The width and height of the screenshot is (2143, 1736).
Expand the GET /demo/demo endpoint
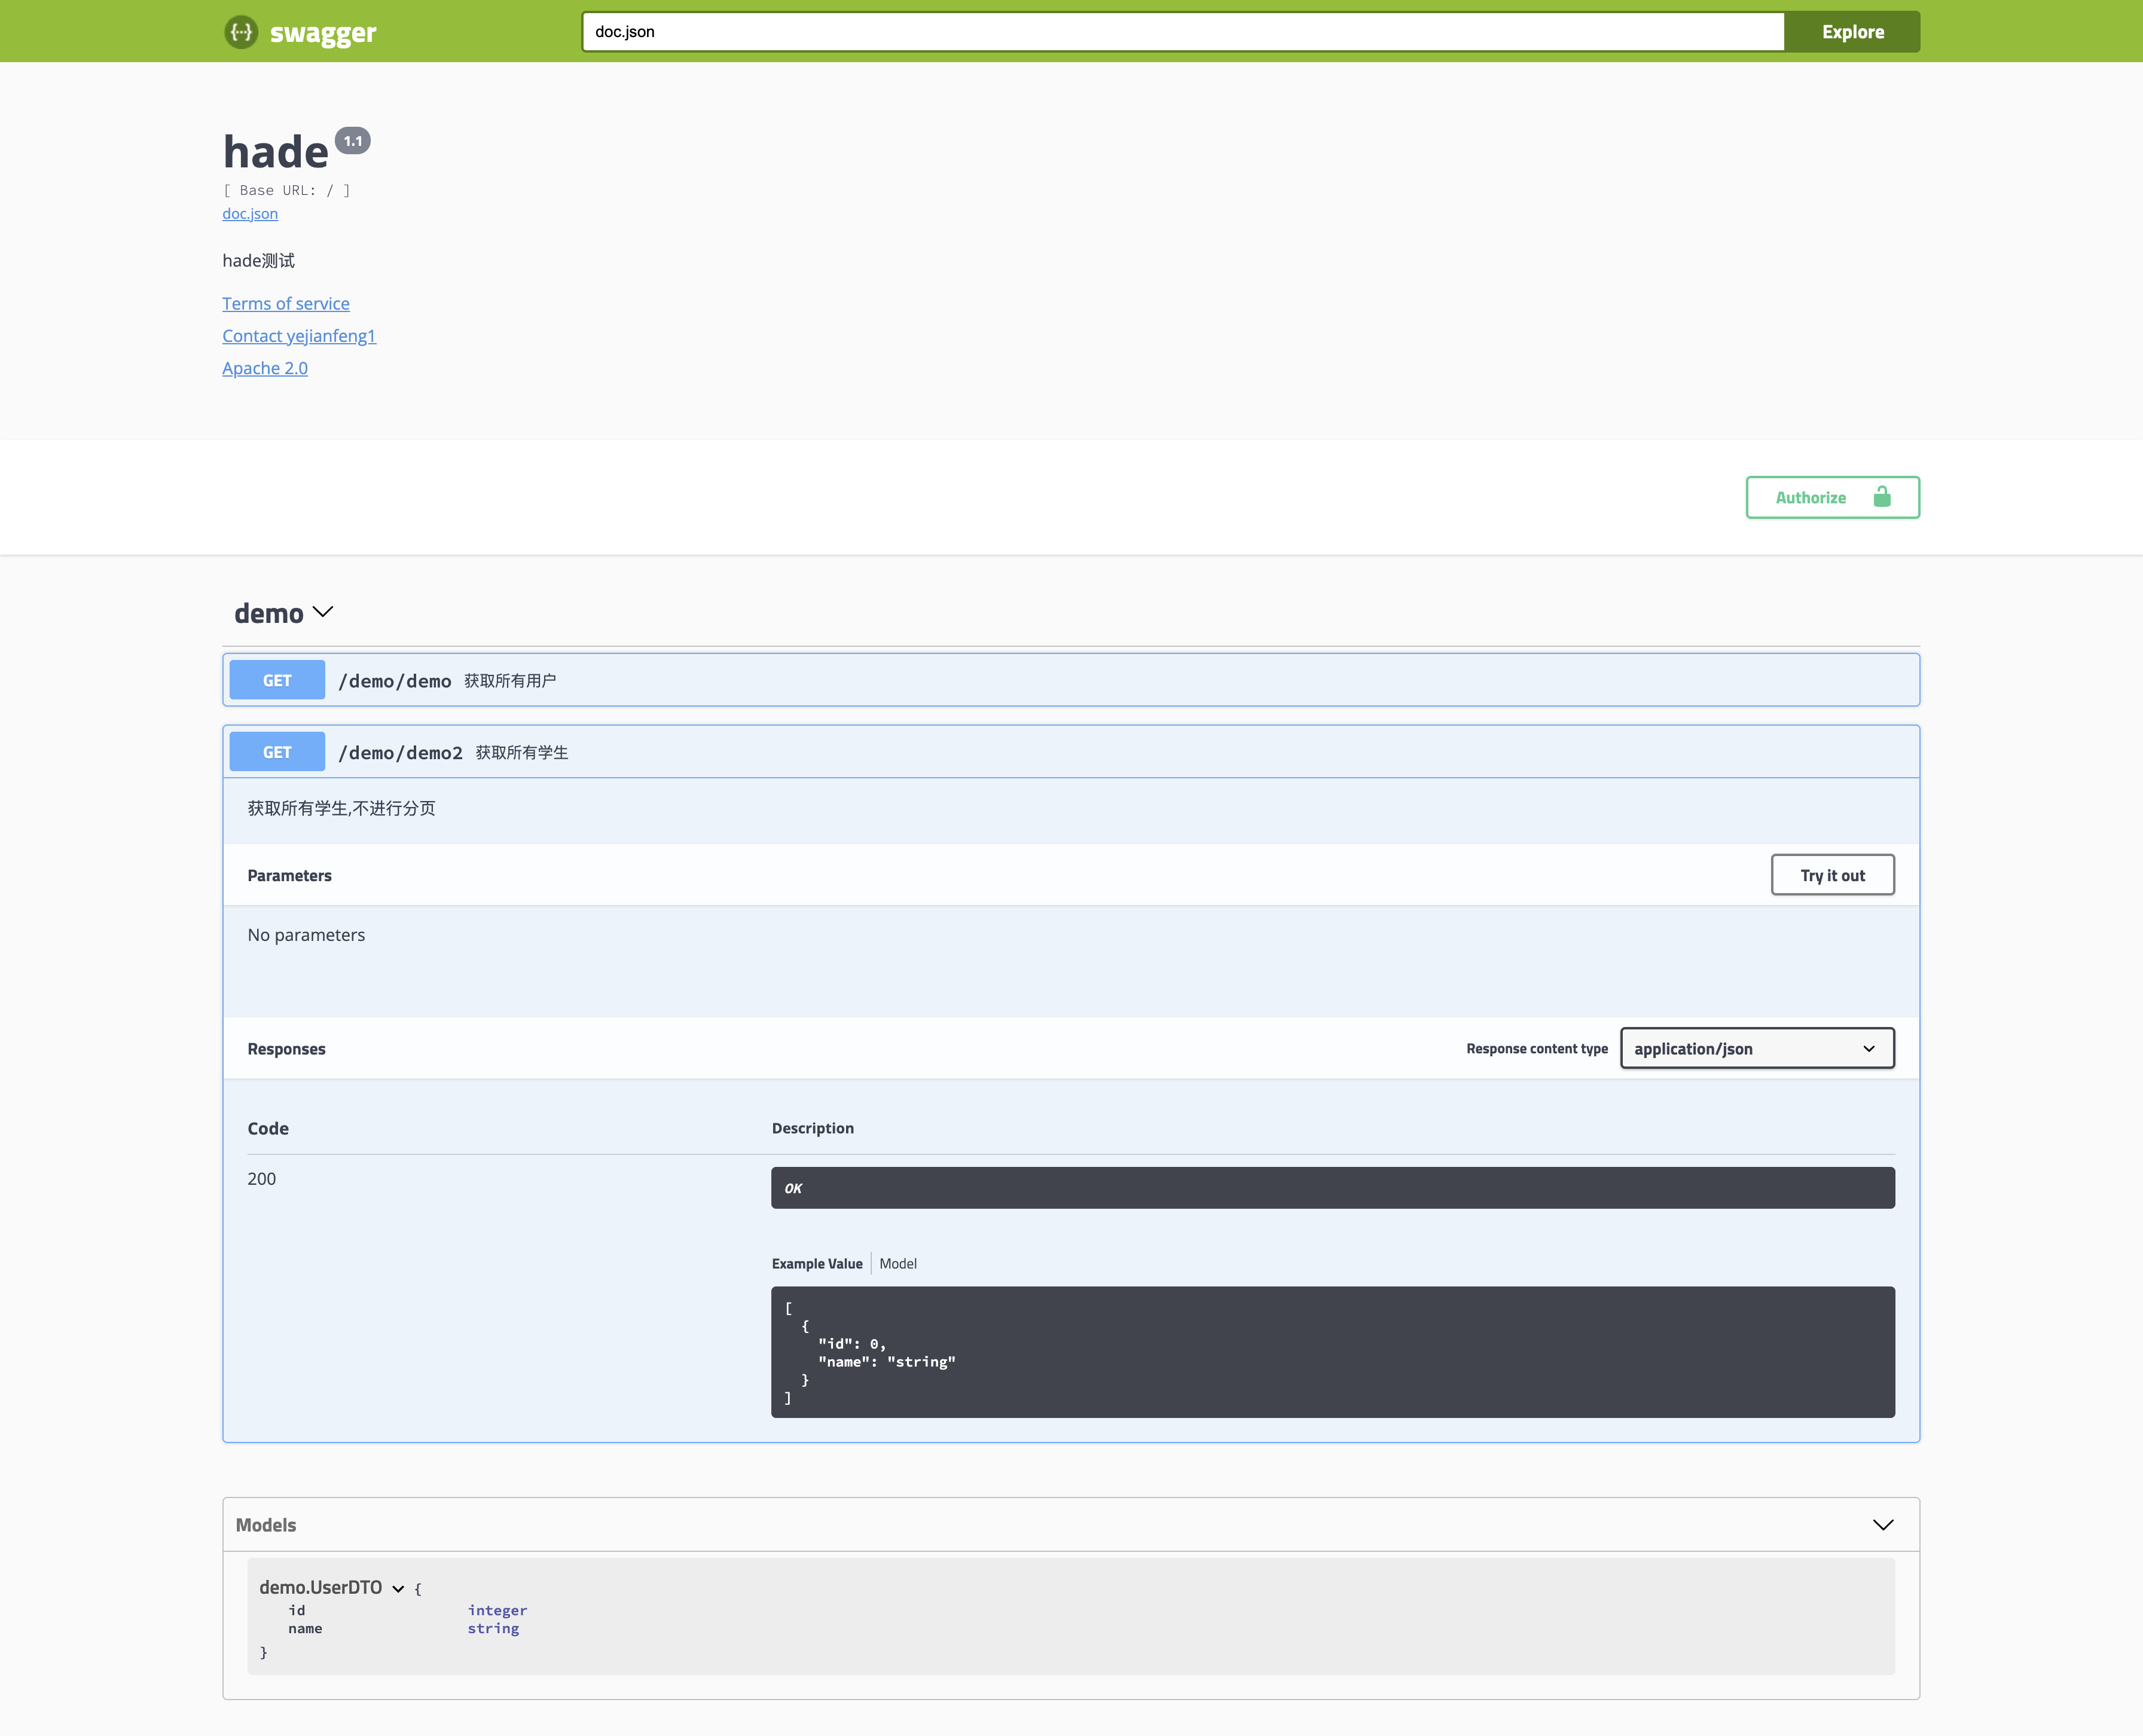coord(1071,680)
